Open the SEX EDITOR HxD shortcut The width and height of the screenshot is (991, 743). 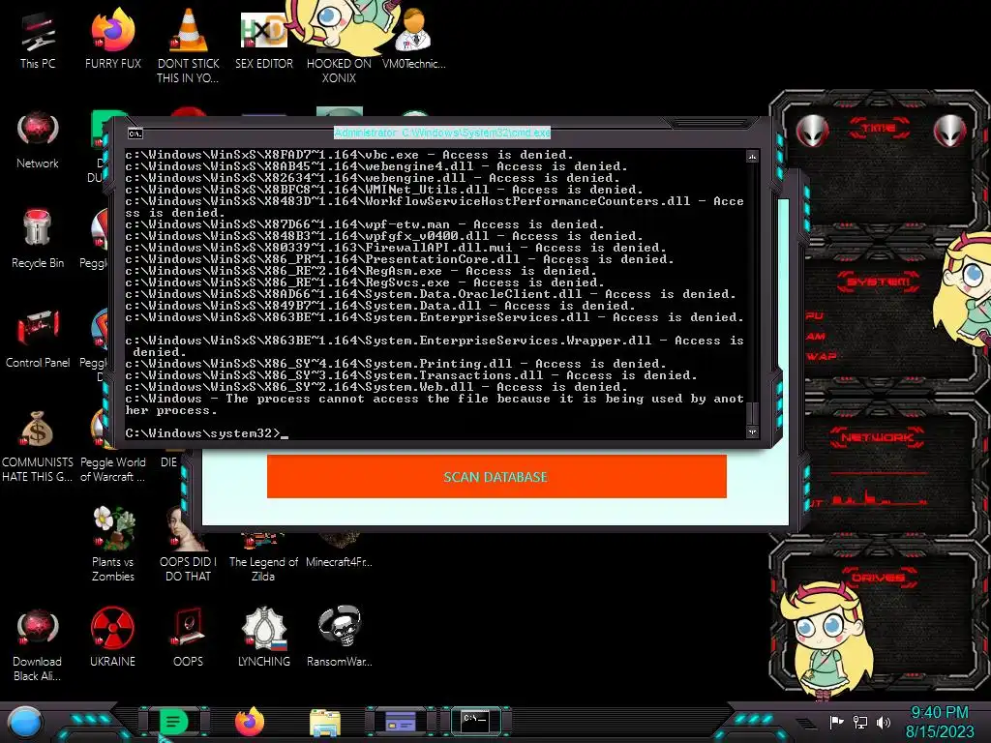[x=263, y=41]
